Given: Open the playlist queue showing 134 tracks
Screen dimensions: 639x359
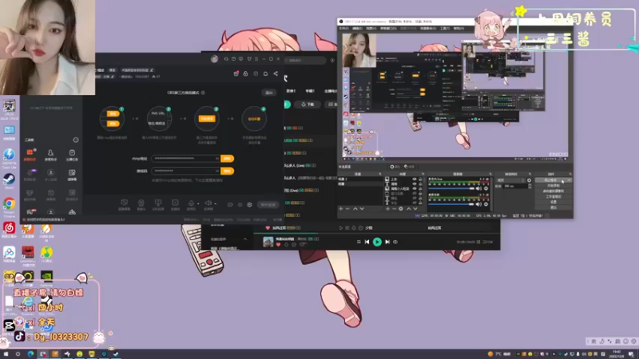Looking at the screenshot, I should (488, 242).
